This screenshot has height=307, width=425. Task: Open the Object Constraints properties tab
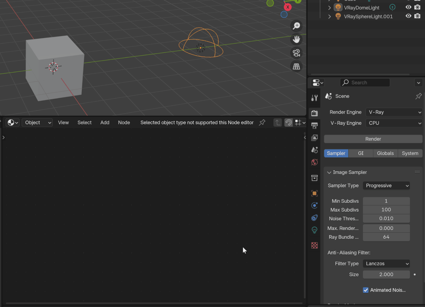[314, 218]
